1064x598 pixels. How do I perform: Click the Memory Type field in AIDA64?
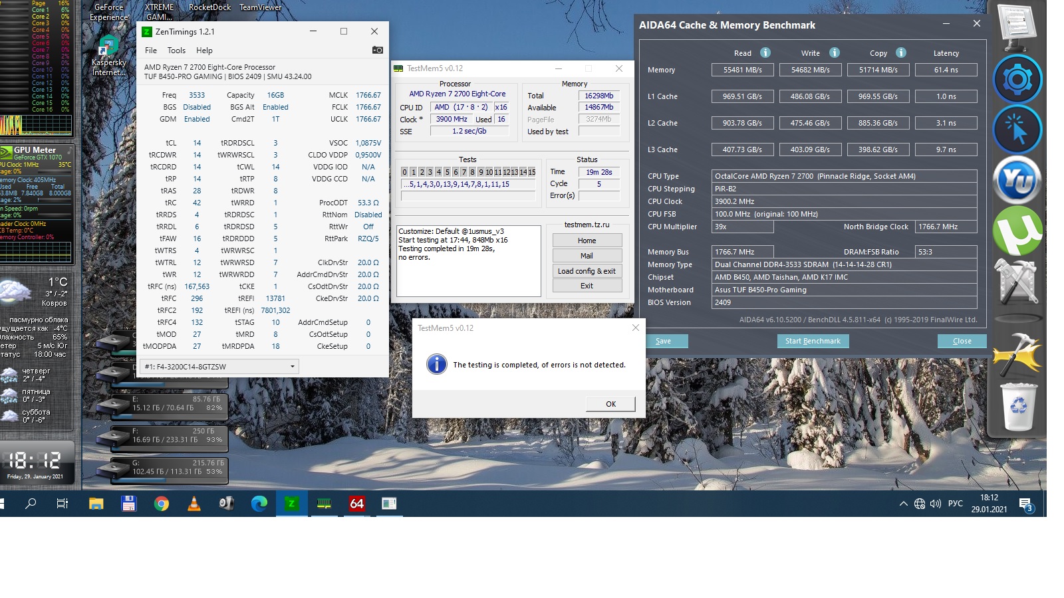(845, 264)
